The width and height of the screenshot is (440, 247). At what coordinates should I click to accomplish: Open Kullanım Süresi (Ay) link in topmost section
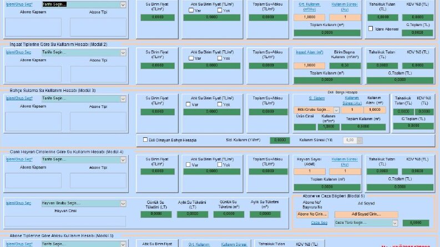pos(345,7)
